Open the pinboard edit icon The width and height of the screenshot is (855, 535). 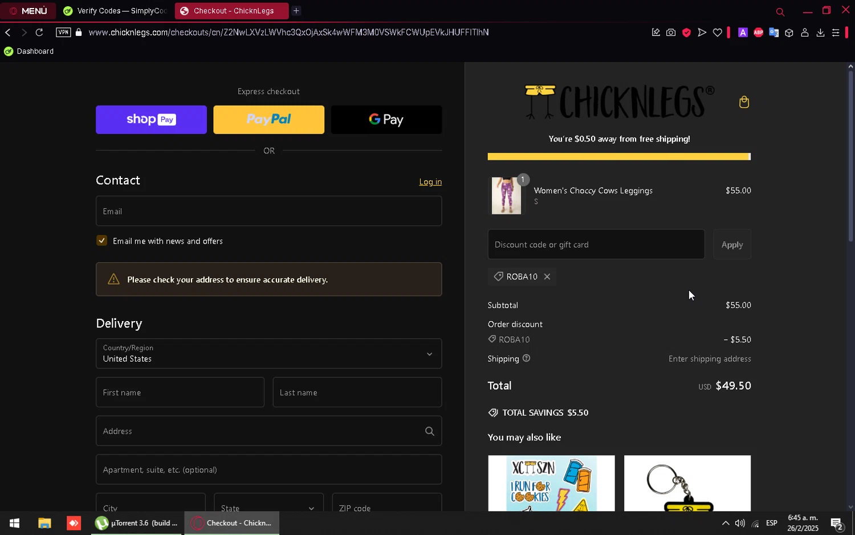(656, 33)
